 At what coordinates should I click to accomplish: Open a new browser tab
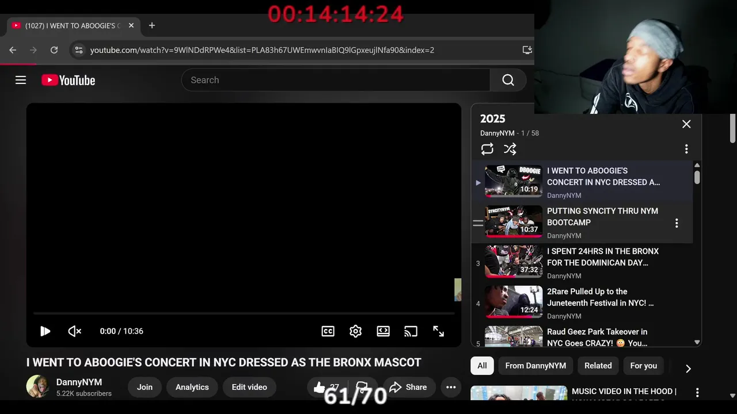152,25
